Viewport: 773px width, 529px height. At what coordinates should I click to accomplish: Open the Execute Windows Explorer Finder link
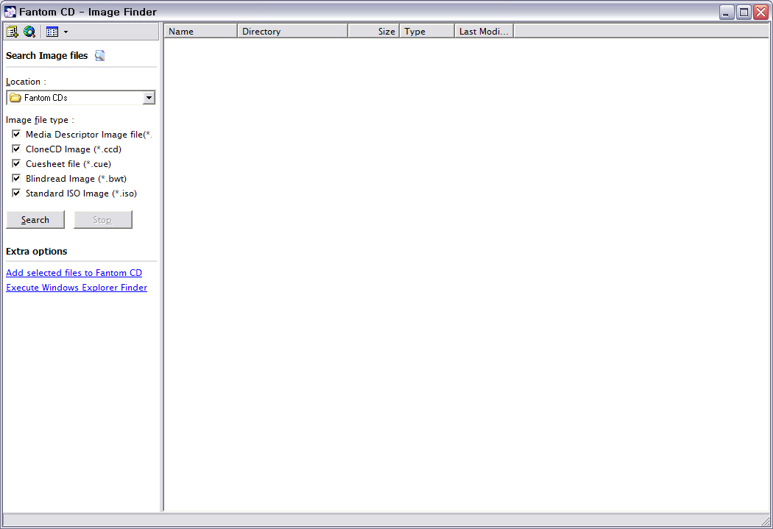tap(77, 288)
